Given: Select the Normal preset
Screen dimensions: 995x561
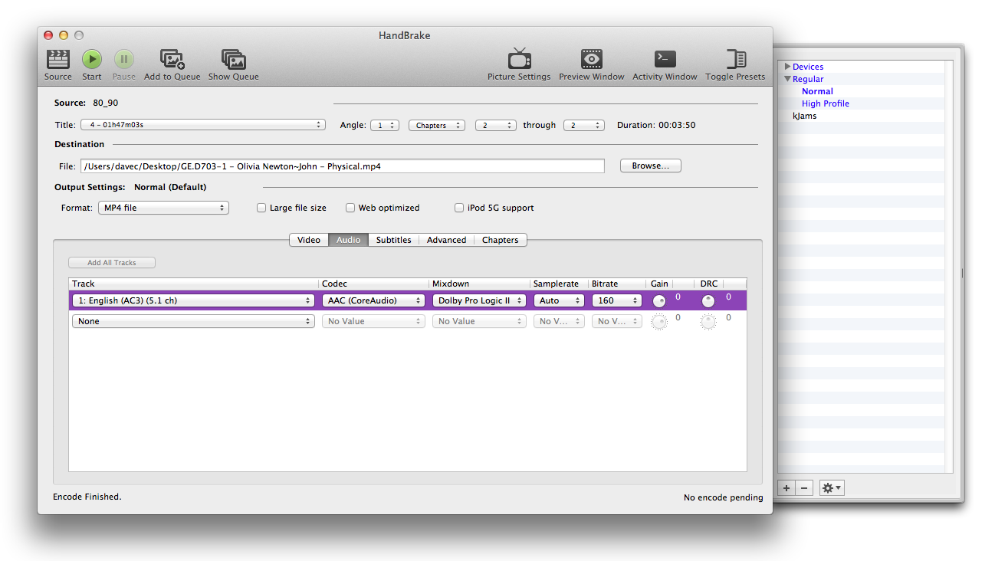Looking at the screenshot, I should pos(817,91).
